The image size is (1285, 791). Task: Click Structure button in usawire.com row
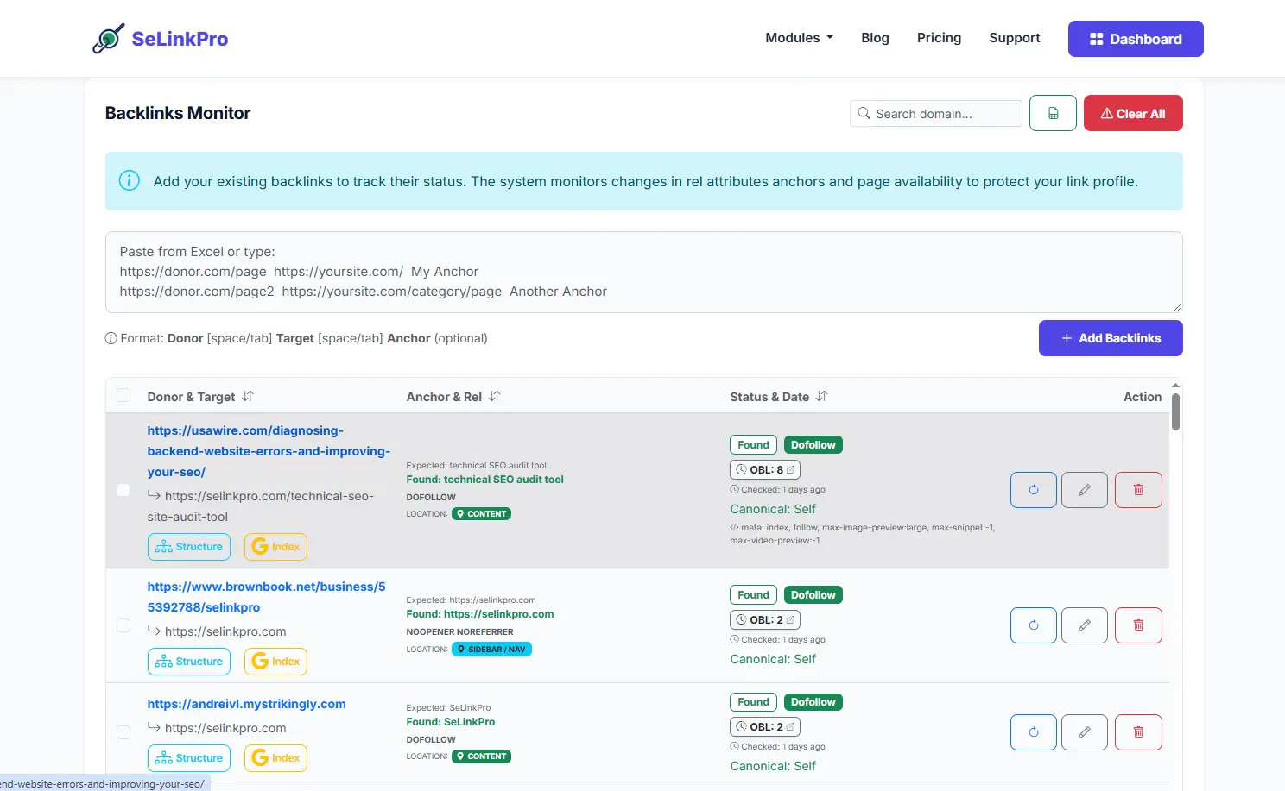tap(189, 547)
